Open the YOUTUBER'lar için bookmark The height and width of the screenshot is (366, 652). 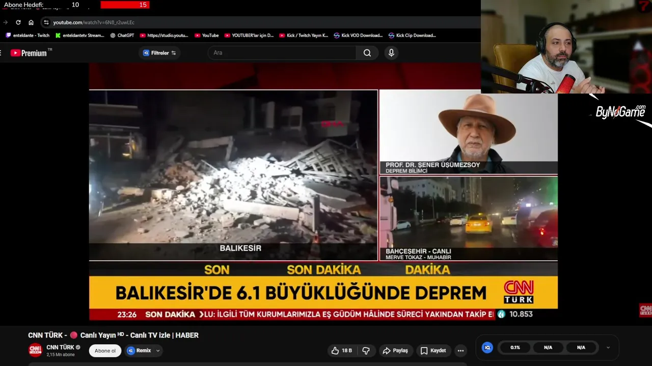click(x=249, y=36)
